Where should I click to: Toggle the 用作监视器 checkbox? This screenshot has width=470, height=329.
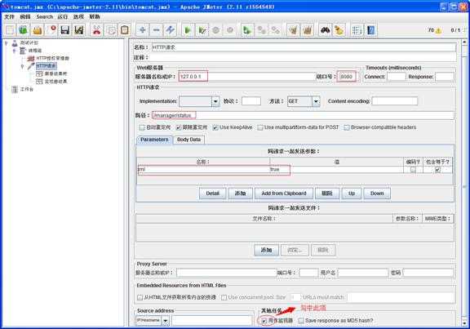pos(264,321)
